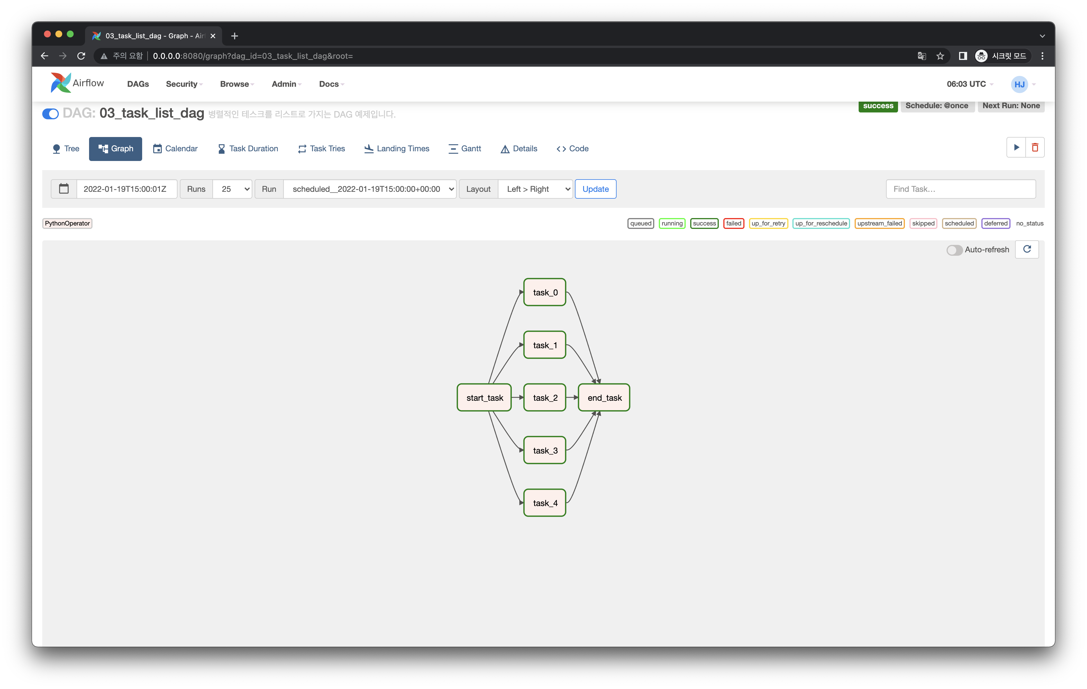The image size is (1087, 689).
Task: Click the incognito mode profile icon
Action: [981, 56]
